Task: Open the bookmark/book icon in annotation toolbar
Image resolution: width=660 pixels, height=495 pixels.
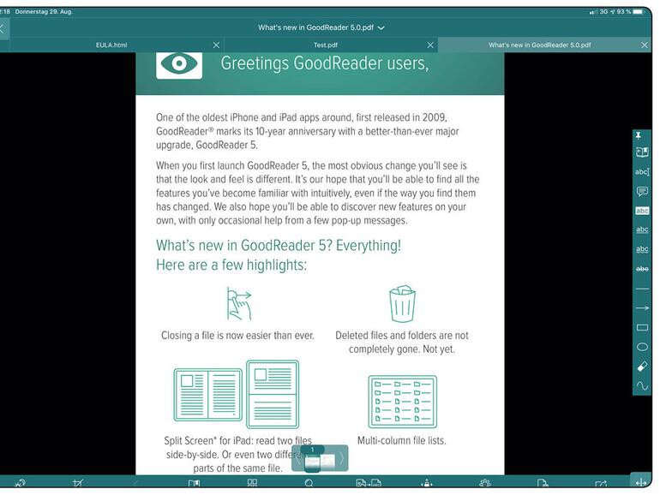Action: point(642,152)
